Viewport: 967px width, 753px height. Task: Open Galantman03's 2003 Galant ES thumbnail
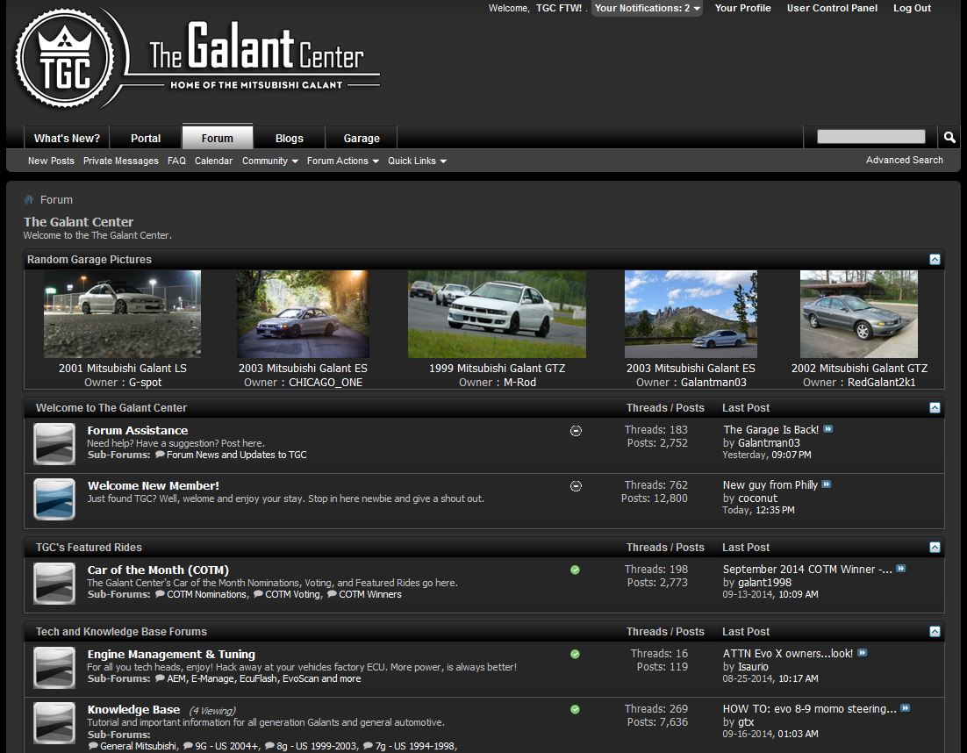[x=691, y=314]
